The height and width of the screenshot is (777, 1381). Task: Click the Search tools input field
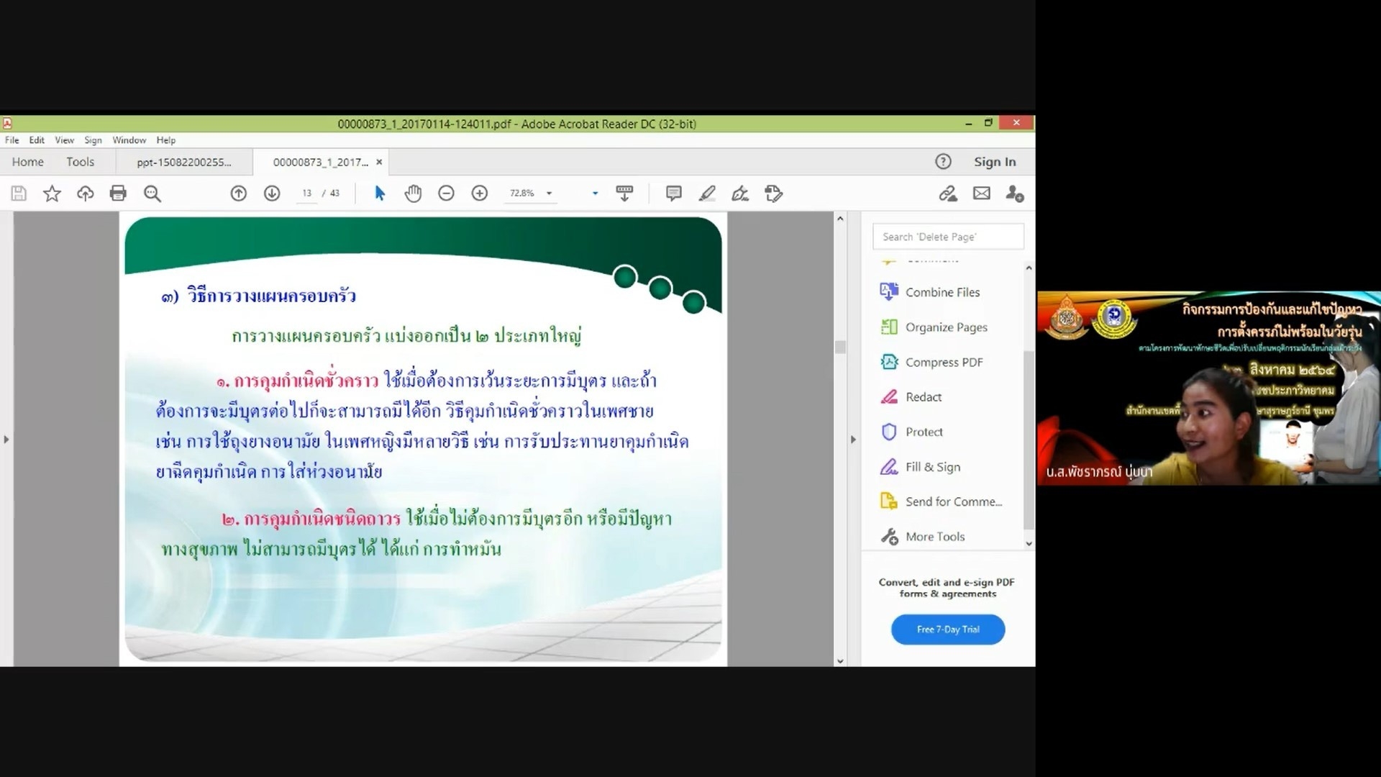tap(947, 237)
